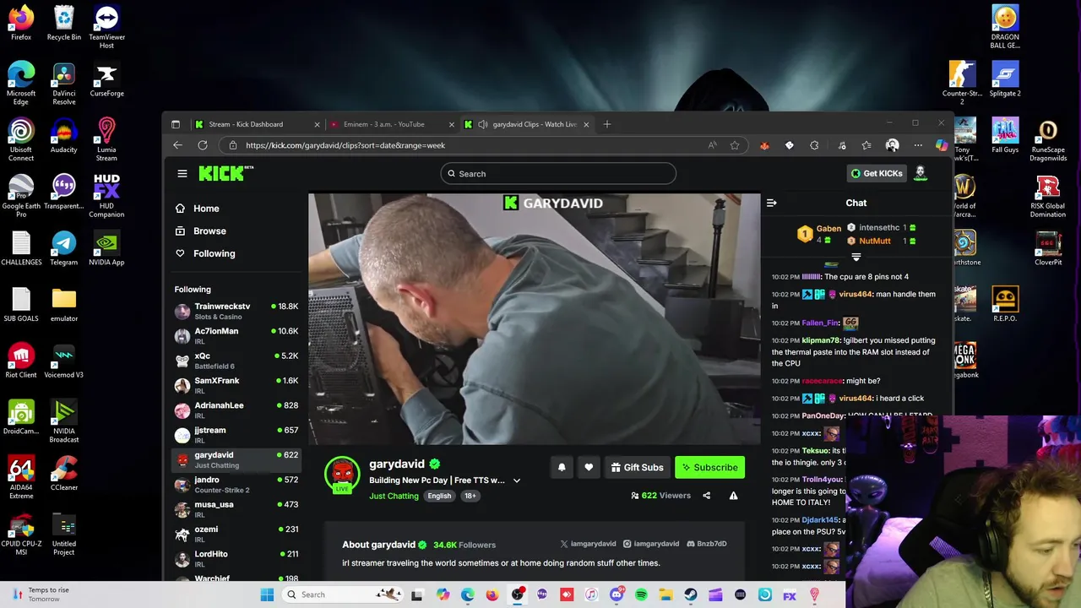
Task: Open the user profile avatar menu in Kick
Action: coord(921,173)
